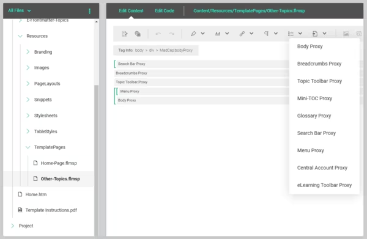Click the list formatting icon

(291, 34)
